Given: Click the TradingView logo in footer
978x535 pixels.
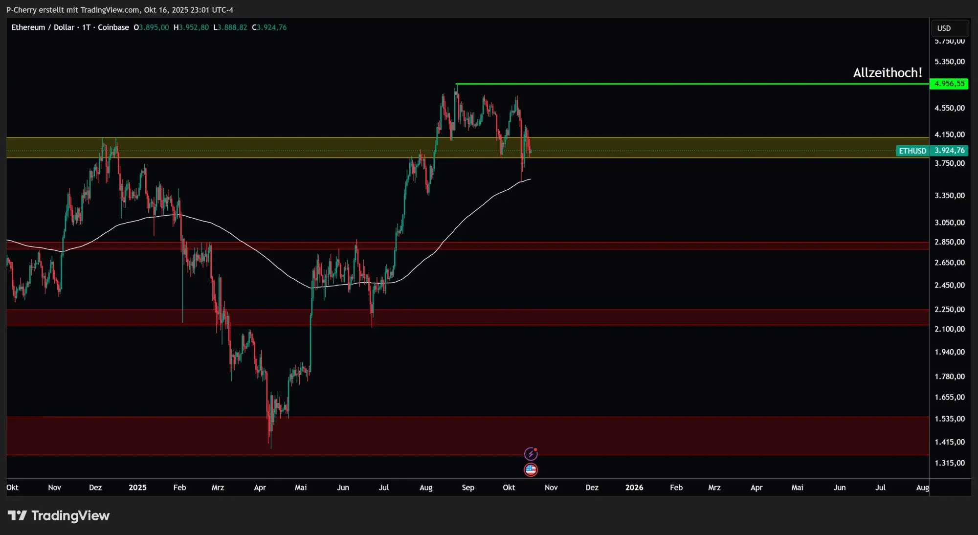Looking at the screenshot, I should pyautogui.click(x=59, y=515).
